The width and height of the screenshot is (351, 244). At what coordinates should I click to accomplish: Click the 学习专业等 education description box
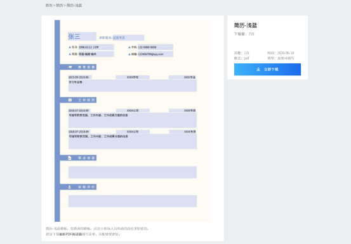[133, 86]
